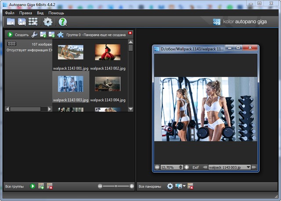Open group settings wrench icon

click(34, 35)
